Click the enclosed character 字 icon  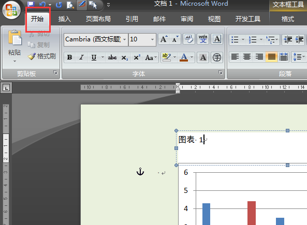coord(217,57)
